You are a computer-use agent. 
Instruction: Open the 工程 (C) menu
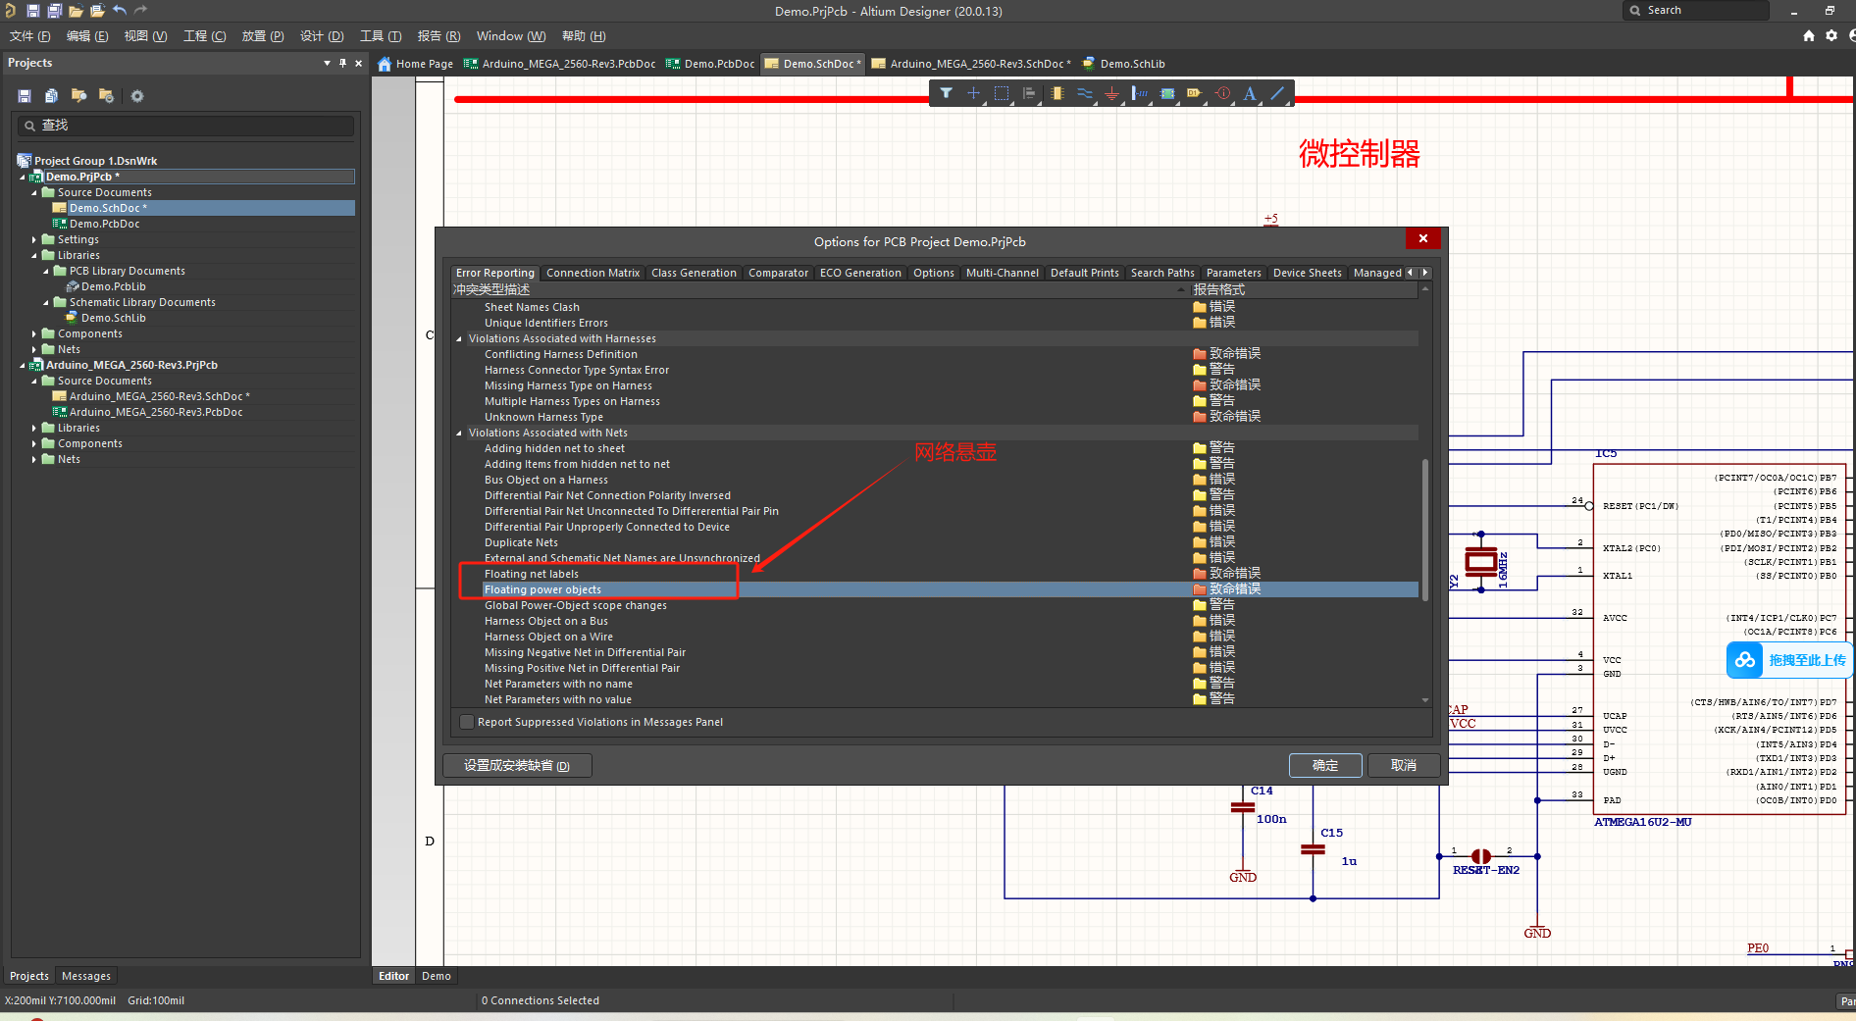point(204,36)
